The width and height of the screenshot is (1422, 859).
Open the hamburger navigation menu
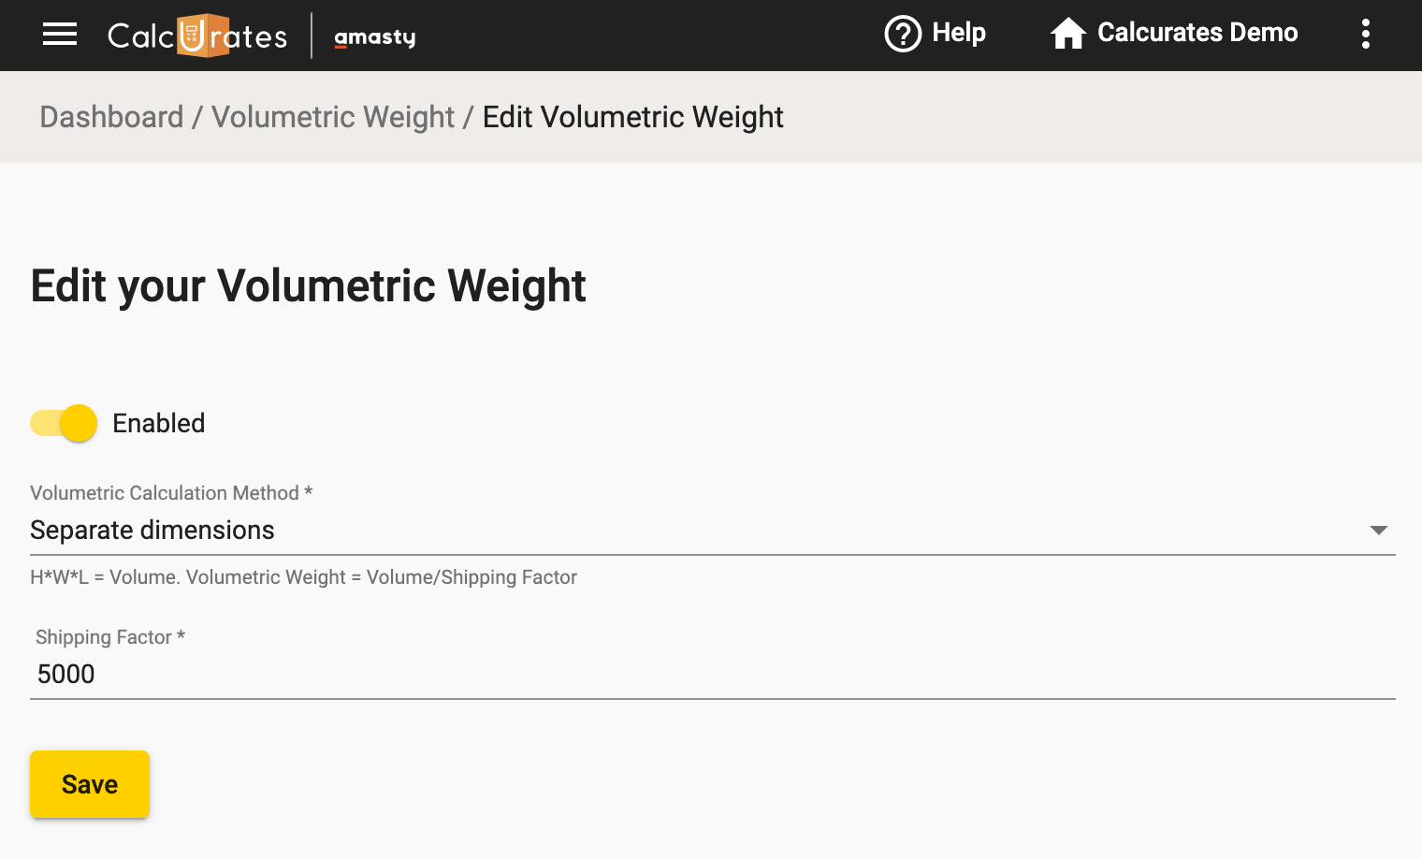60,35
